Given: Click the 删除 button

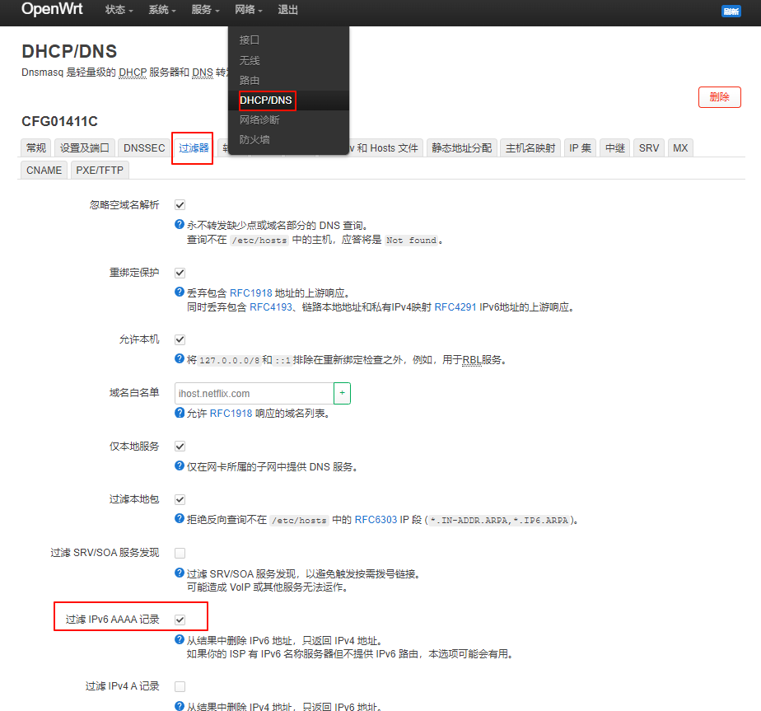Looking at the screenshot, I should click(x=719, y=96).
